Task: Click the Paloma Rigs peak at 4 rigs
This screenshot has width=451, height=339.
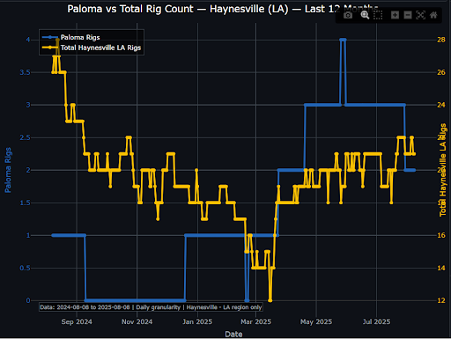Action: click(343, 40)
